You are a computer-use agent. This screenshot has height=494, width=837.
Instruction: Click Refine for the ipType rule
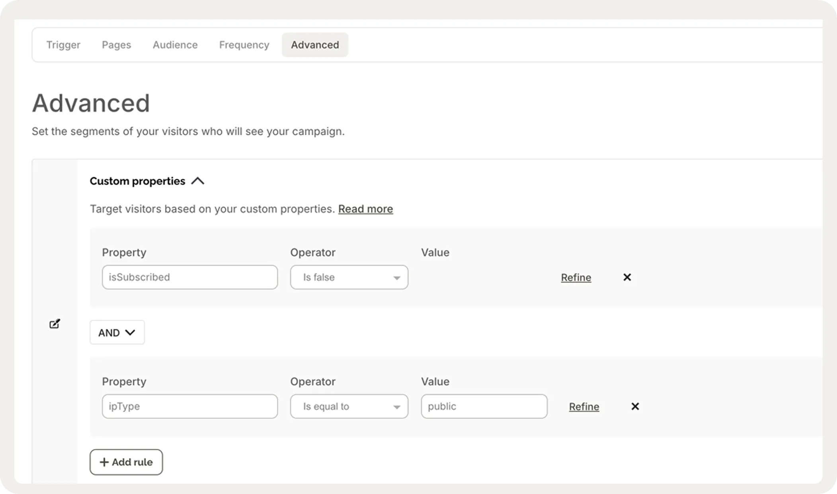[x=584, y=406]
